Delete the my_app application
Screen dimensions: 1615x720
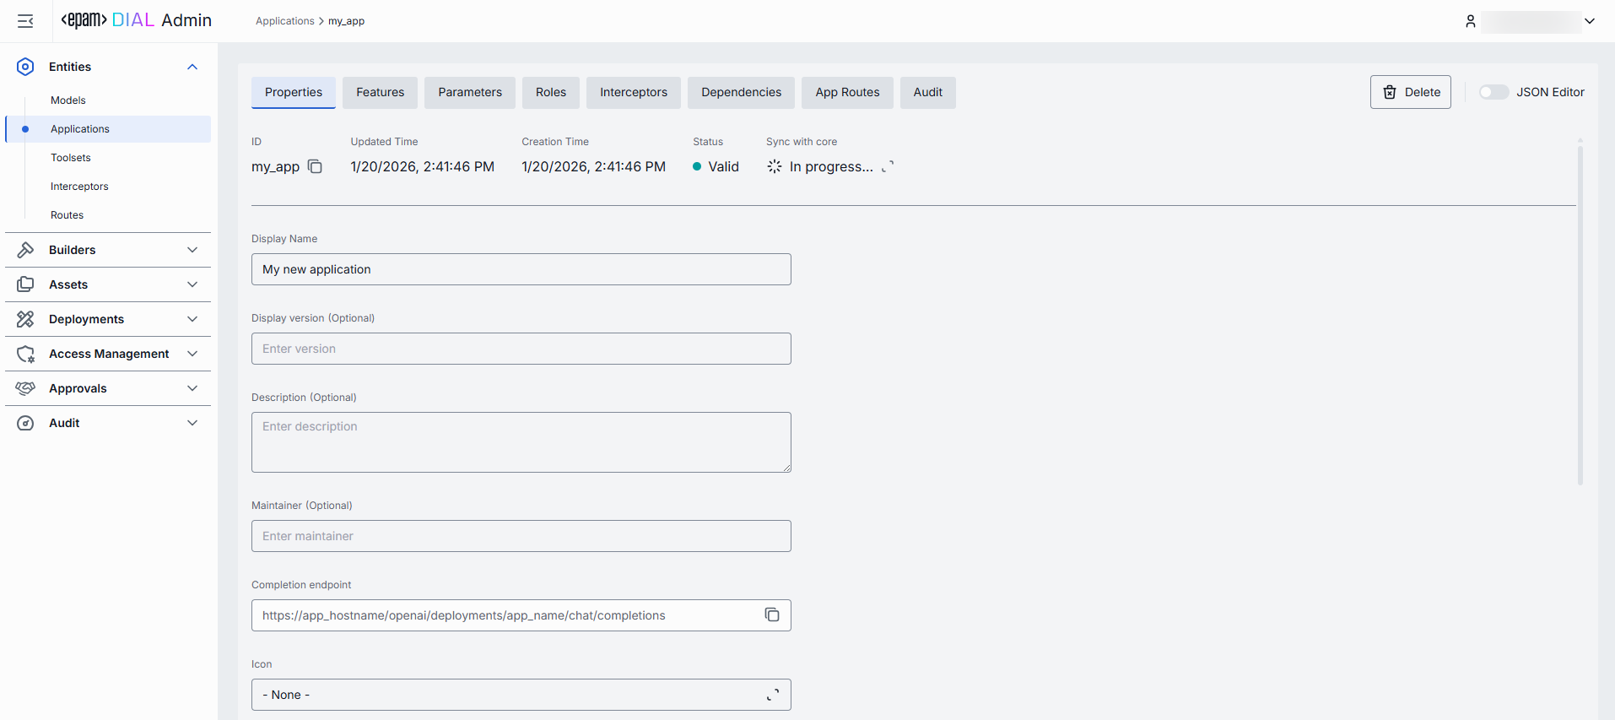(x=1410, y=92)
